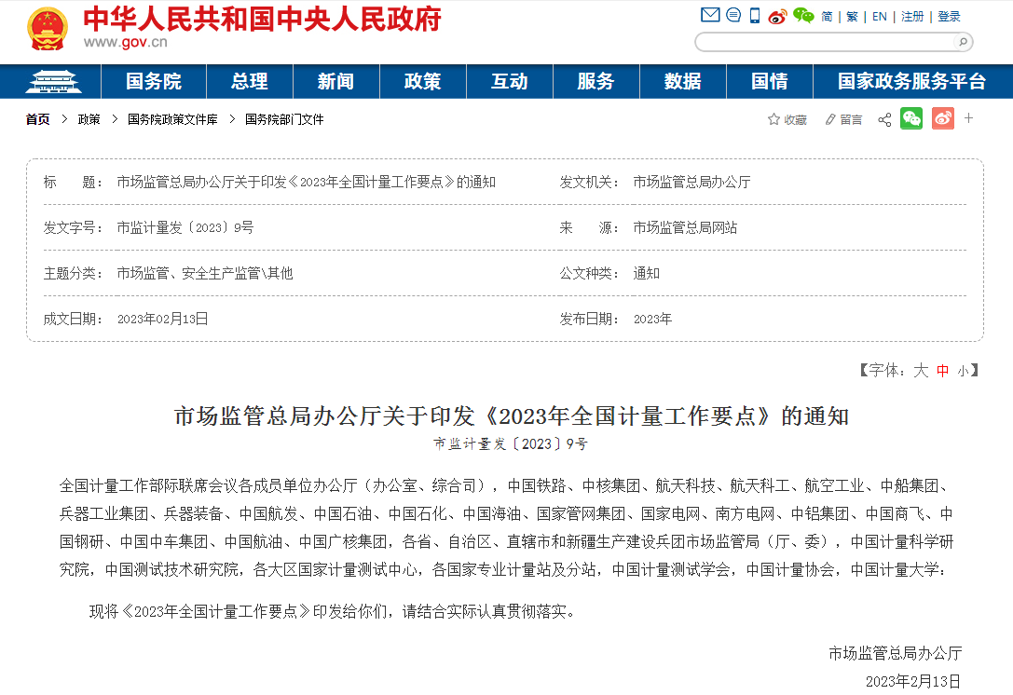The image size is (1013, 695).
Task: Click the chat bubble icon in header
Action: (x=733, y=15)
